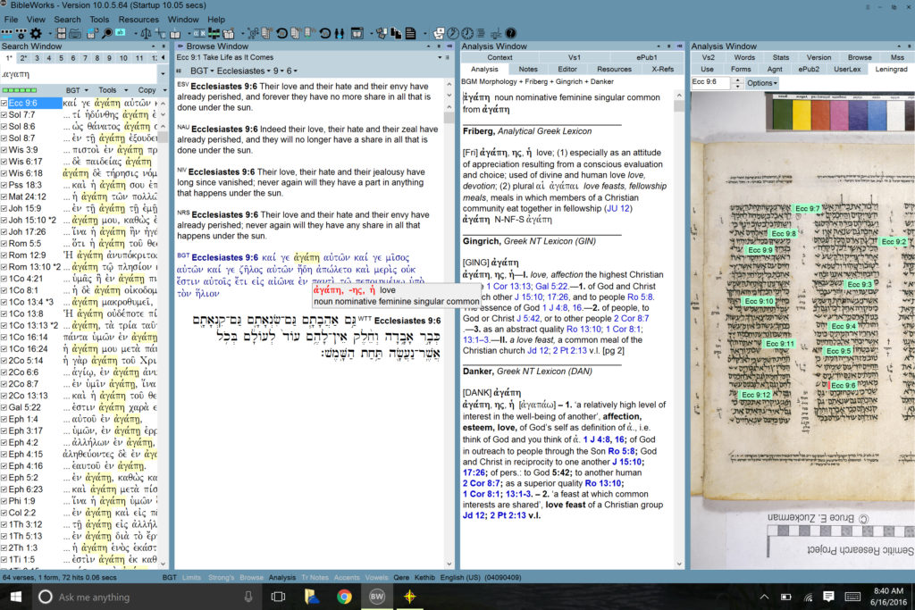
Task: Click the green and black bars toolbar icon
Action: click(x=214, y=33)
